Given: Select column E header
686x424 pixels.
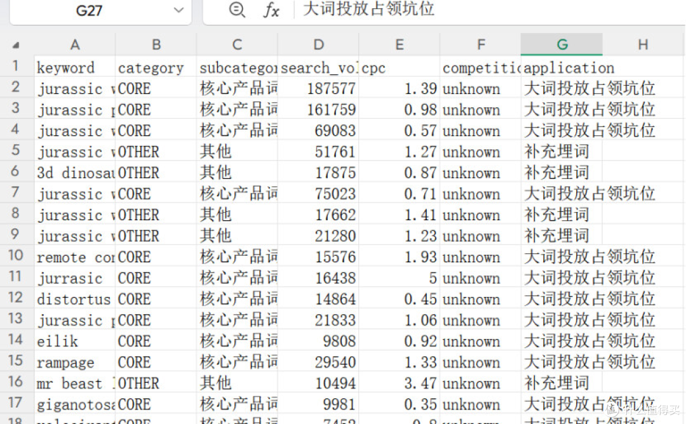Looking at the screenshot, I should [x=400, y=44].
